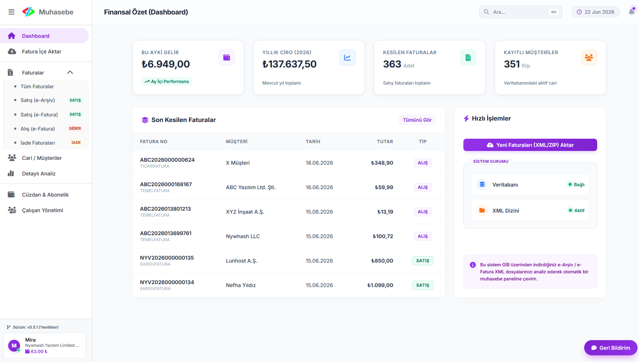Click the Geri Bildirim feedback button
The image size is (639, 362).
tap(610, 348)
